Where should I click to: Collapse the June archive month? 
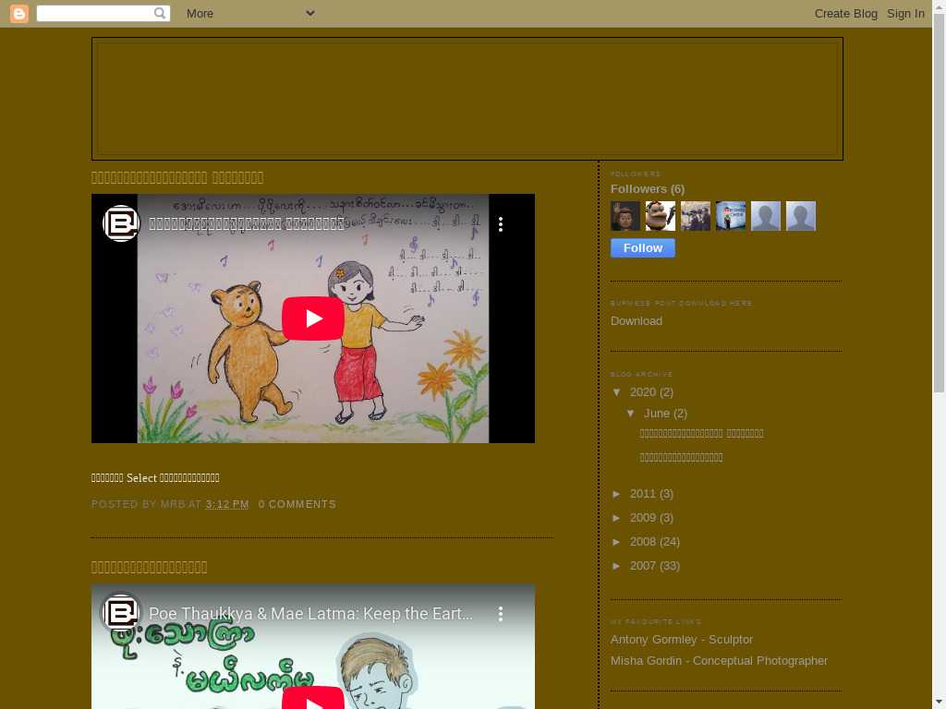click(x=630, y=414)
